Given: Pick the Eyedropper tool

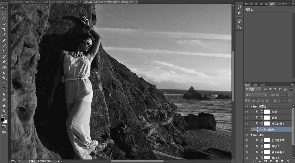Looking at the screenshot, I should [4, 35].
